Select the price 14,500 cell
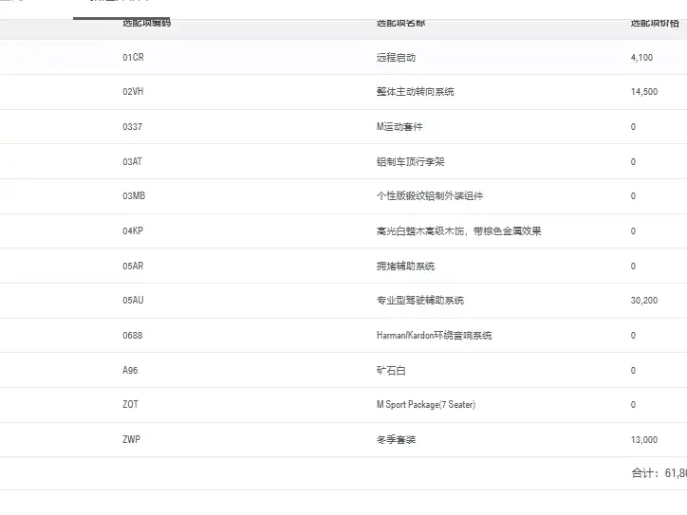 [x=644, y=92]
